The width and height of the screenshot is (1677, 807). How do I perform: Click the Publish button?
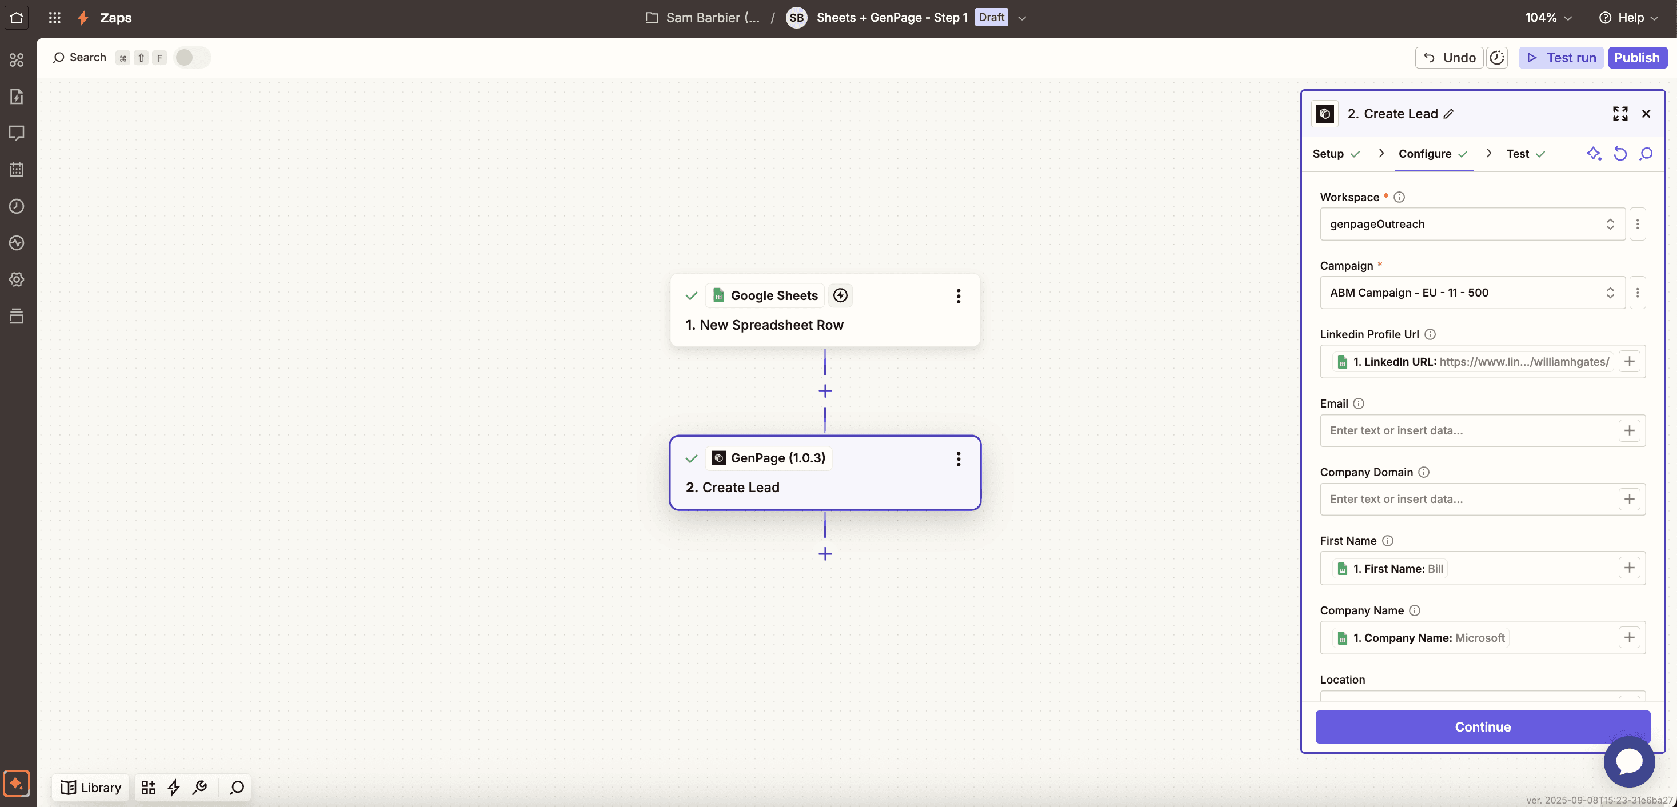tap(1636, 57)
